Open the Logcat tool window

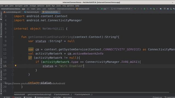point(68,97)
